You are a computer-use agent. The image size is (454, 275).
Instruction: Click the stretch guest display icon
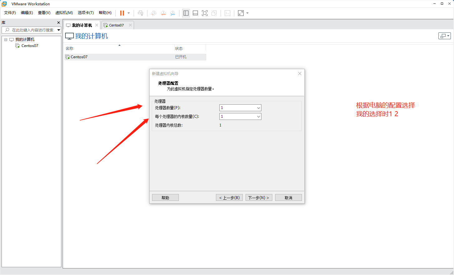point(241,13)
